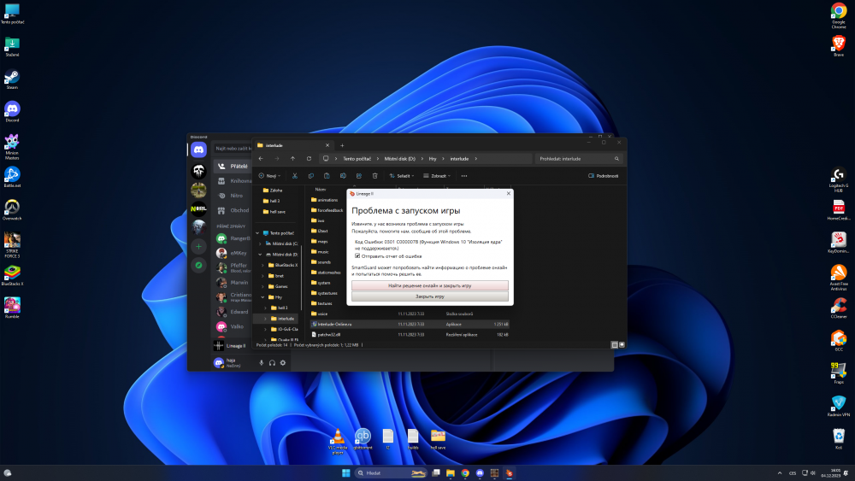The width and height of the screenshot is (855, 481).
Task: Cut the selected file in File Explorer toolbar
Action: [x=294, y=176]
